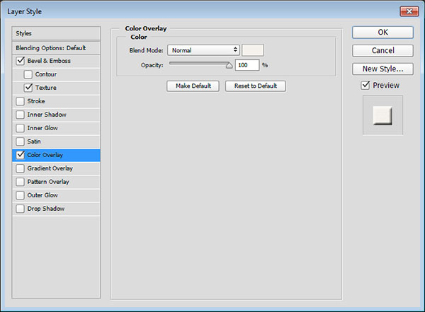Turn on the Contour checkbox
This screenshot has width=425, height=312.
(x=28, y=74)
